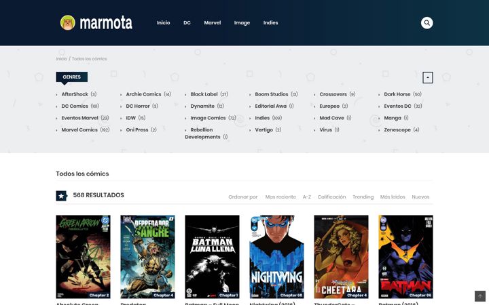The height and width of the screenshot is (305, 489).
Task: Click the star icon beside 568 Resultados
Action: click(61, 196)
